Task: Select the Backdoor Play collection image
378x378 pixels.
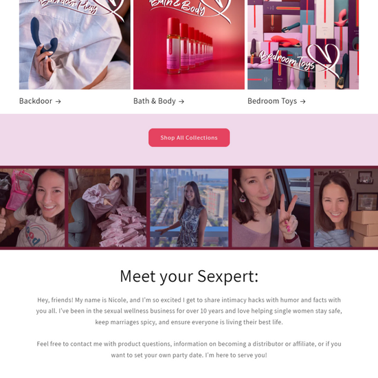Action: 75,45
